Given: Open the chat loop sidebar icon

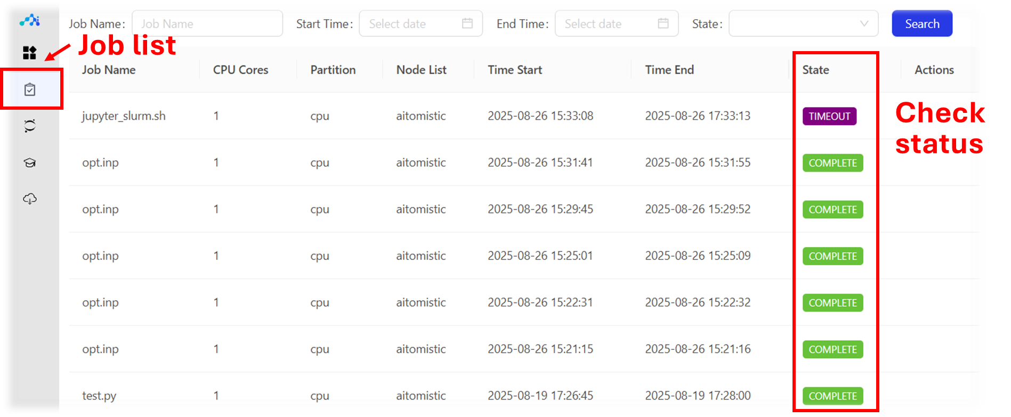Looking at the screenshot, I should pos(30,126).
